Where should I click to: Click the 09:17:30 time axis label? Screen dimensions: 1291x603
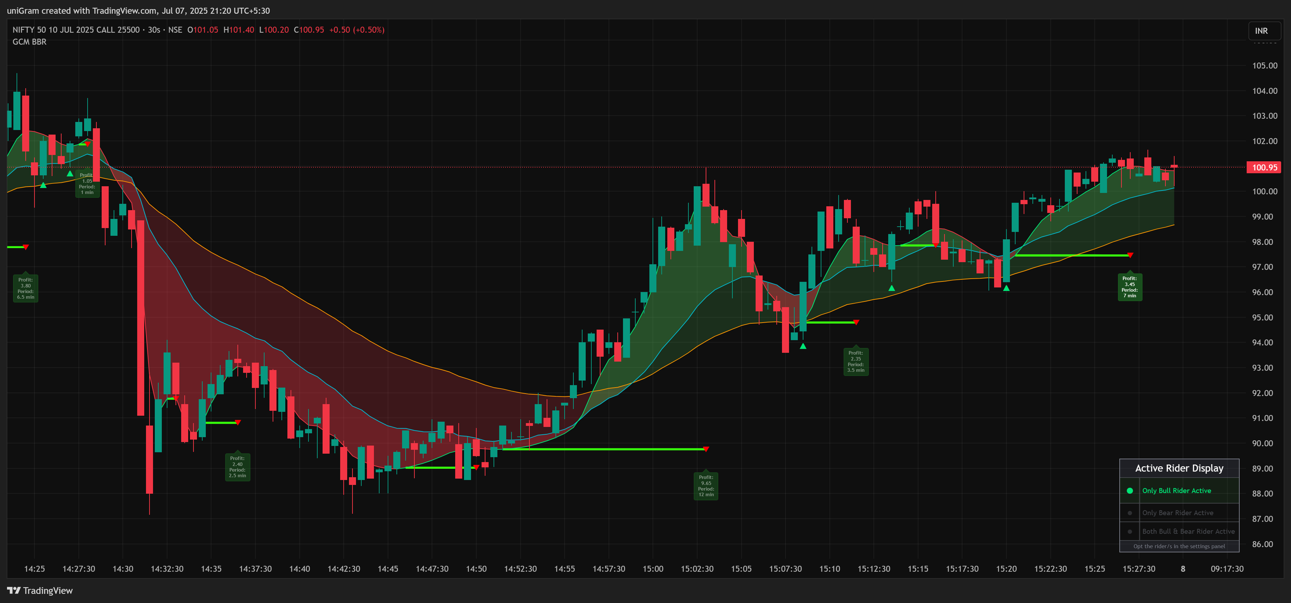1227,569
